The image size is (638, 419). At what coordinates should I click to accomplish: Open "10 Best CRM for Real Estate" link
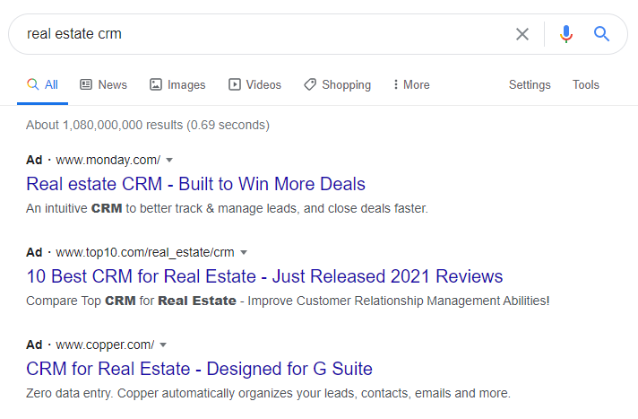pos(264,276)
